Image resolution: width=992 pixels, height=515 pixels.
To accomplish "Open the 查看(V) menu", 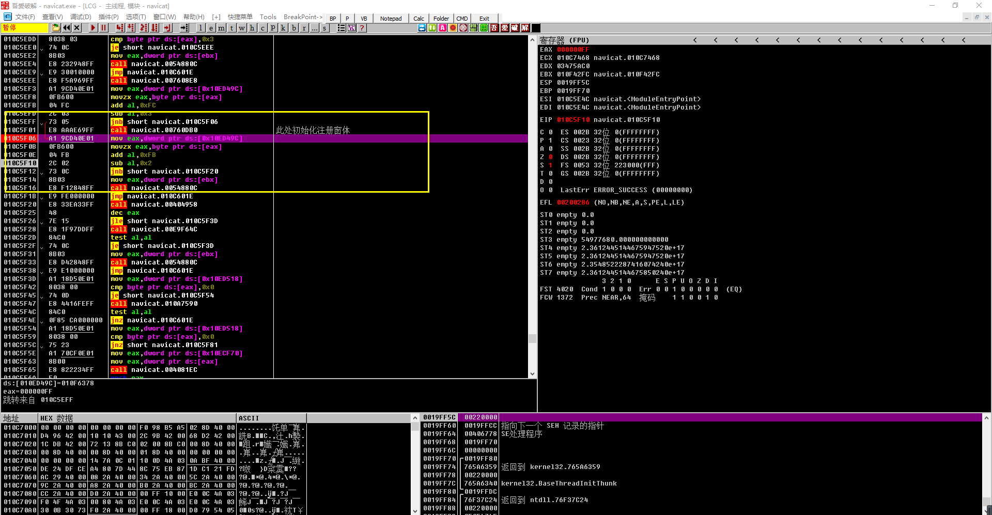I will 53,17.
